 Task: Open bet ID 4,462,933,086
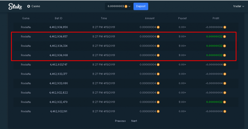[59, 83]
